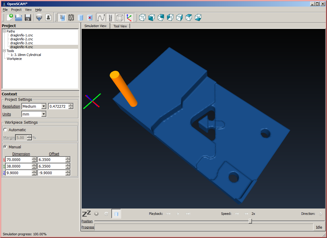Open the Project menu
Viewport: 327px width, 238px height.
click(16, 10)
